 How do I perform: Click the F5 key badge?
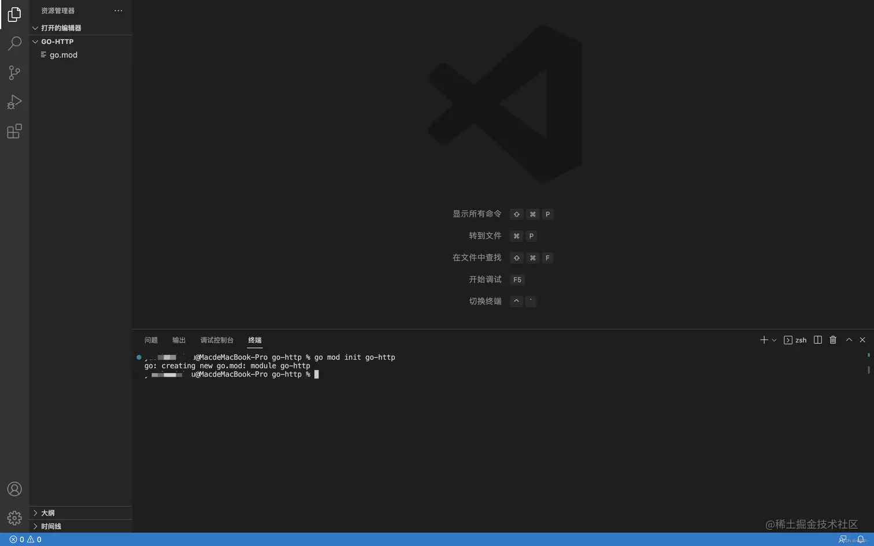tap(517, 280)
